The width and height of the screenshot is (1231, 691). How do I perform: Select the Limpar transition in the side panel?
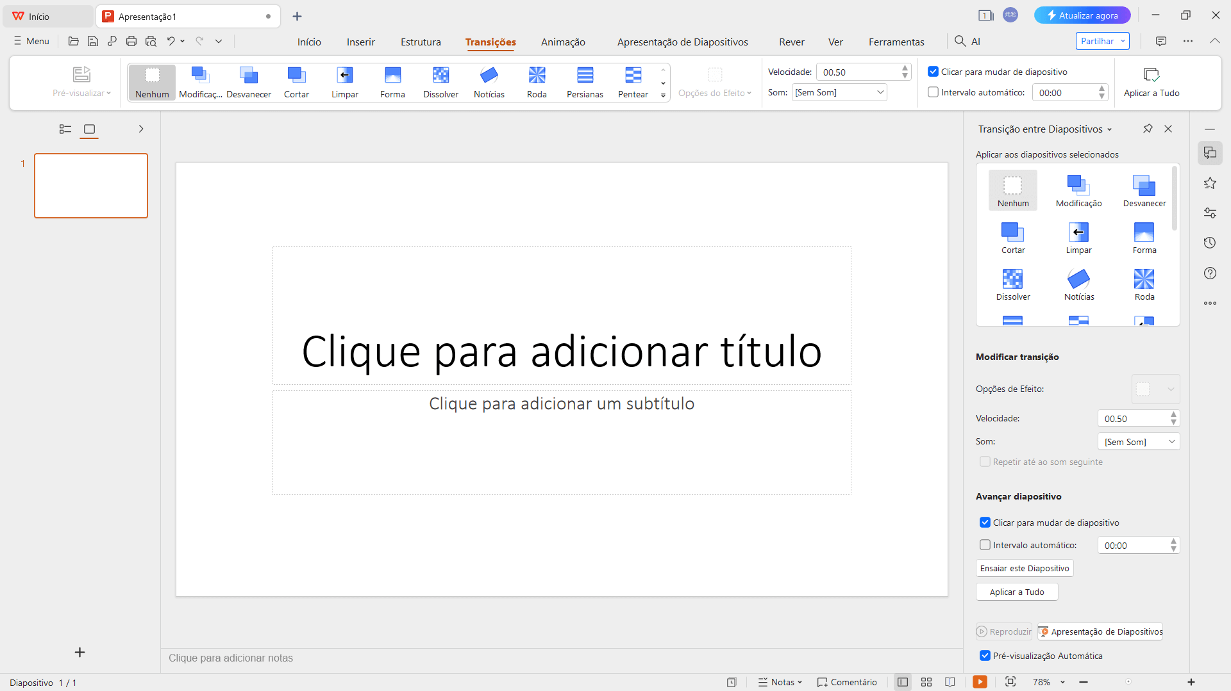[x=1078, y=237]
